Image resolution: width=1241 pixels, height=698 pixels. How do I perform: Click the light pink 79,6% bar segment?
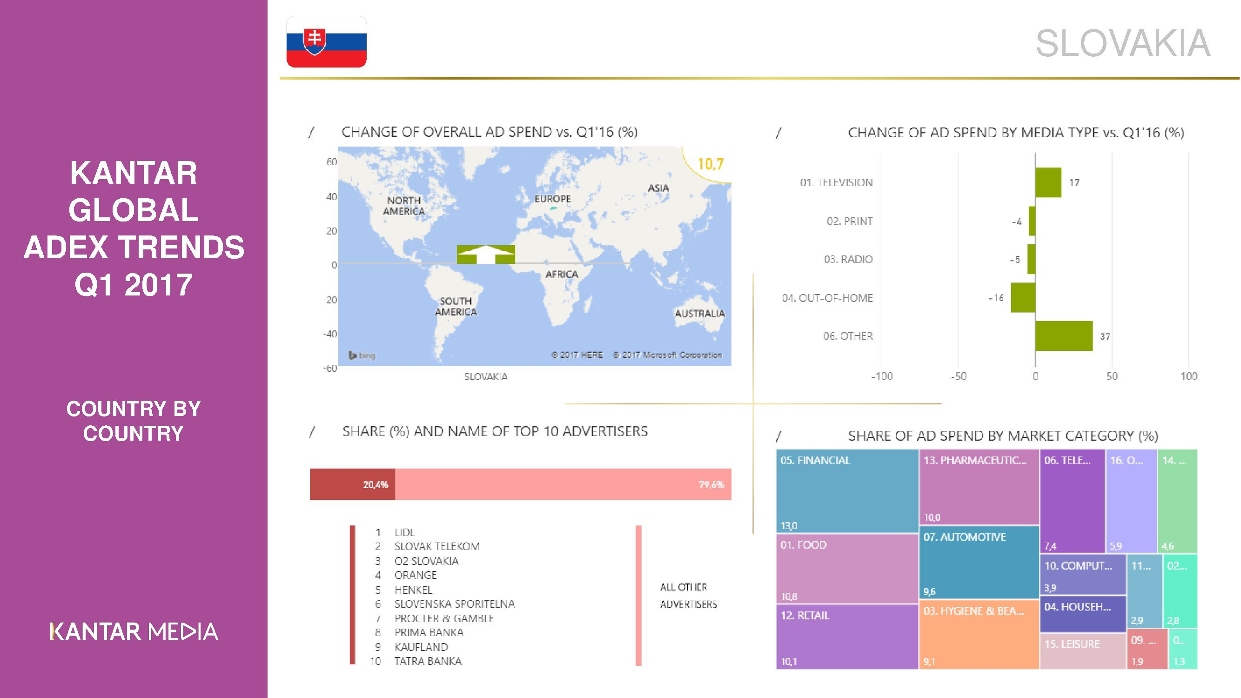click(x=563, y=484)
